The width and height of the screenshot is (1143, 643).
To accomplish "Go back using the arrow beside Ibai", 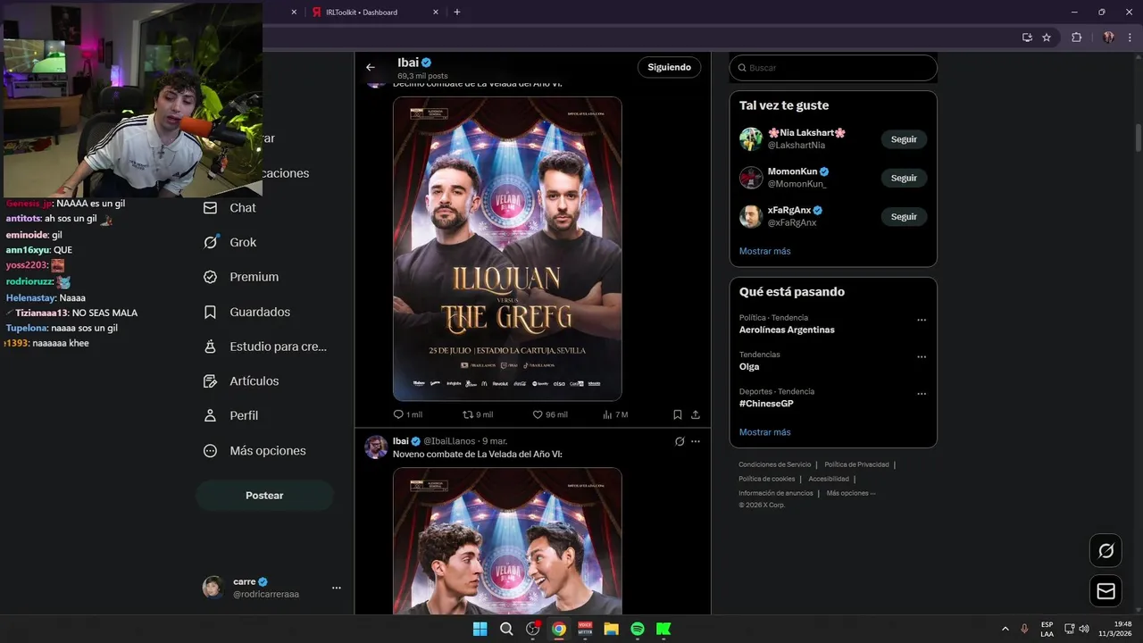I will coord(371,67).
